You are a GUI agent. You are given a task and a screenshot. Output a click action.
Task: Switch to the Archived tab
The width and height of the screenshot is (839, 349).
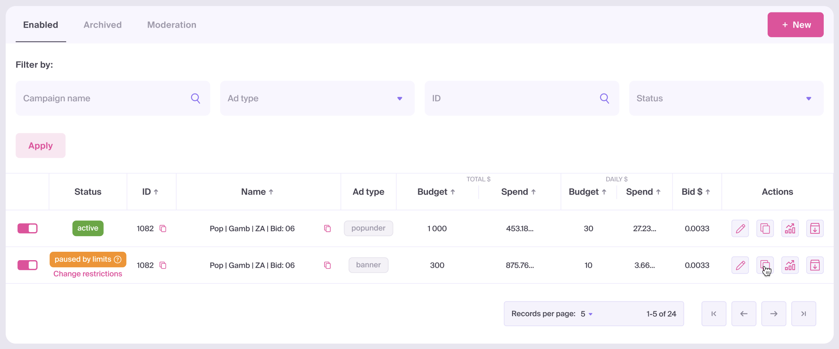coord(103,25)
